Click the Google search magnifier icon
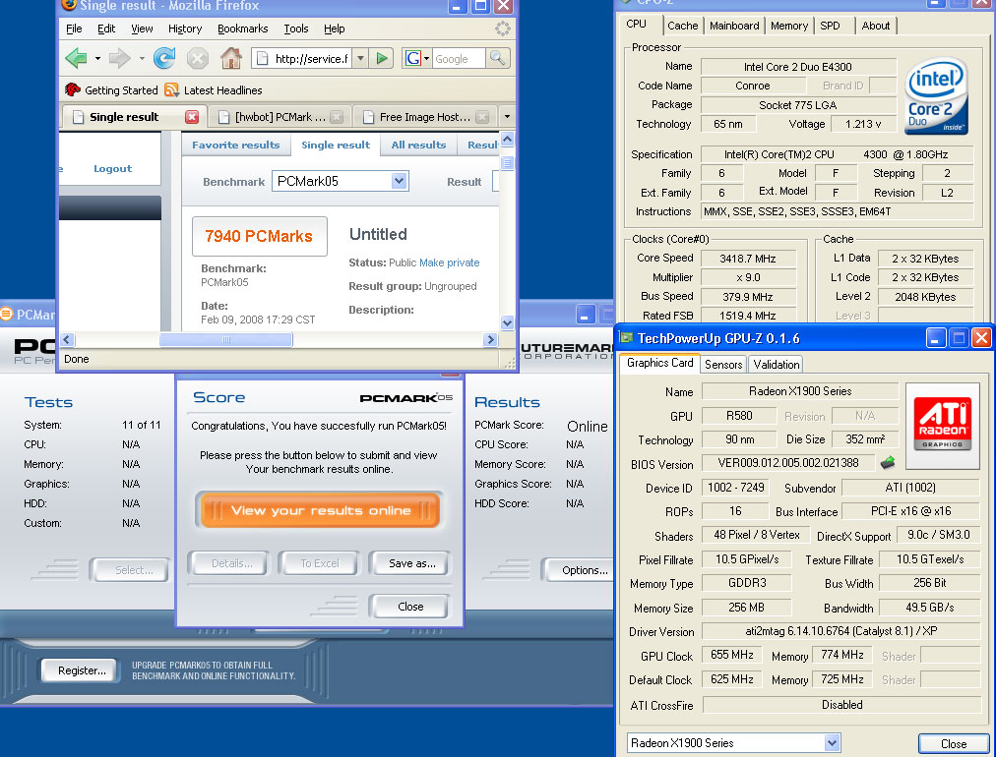Screen dimensions: 996x757 pos(498,58)
